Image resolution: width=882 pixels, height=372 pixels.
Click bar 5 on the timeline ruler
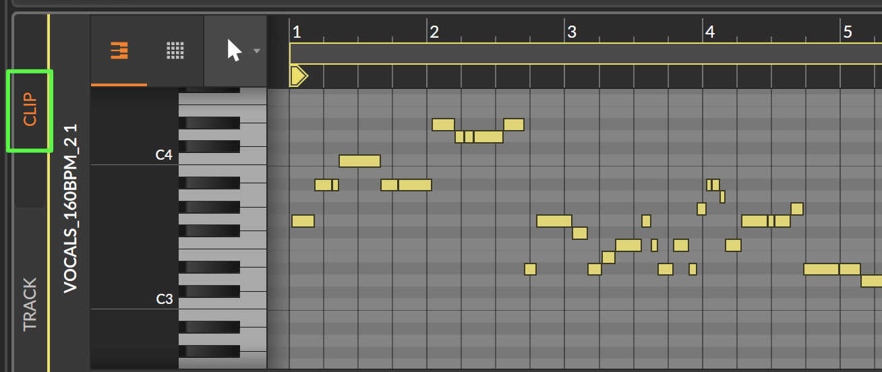point(848,32)
